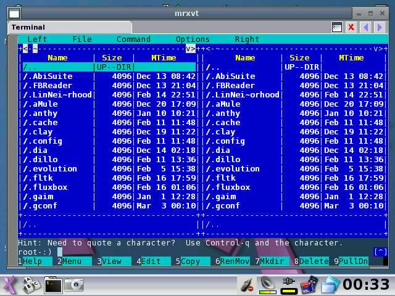Launch the terminal icon in the taskbar
This screenshot has height=296, width=395.
[52, 284]
